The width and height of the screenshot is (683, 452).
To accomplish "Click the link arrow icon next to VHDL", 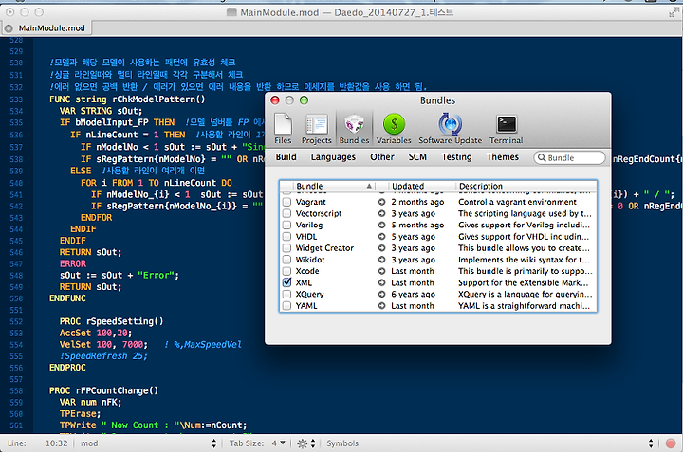I will [382, 237].
